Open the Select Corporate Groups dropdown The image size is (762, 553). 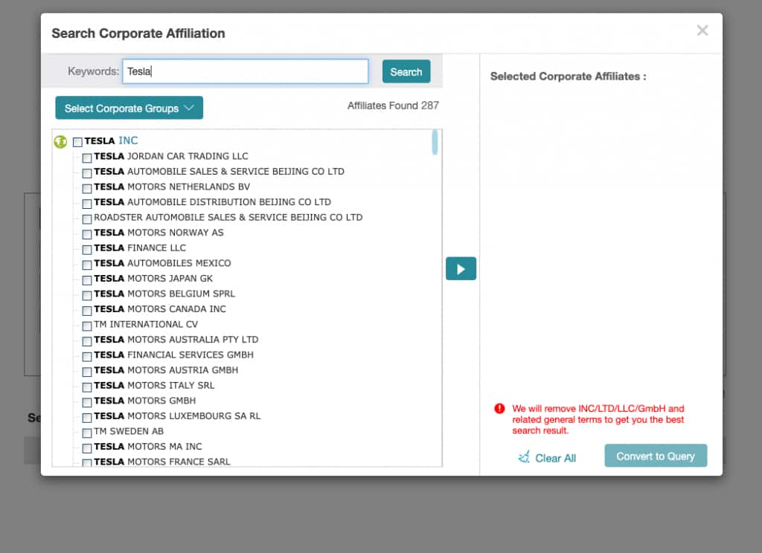[x=129, y=108]
